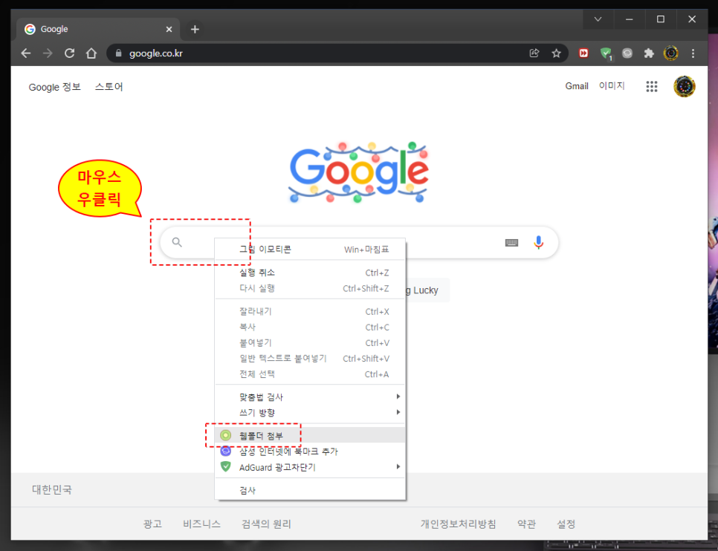The height and width of the screenshot is (551, 718).
Task: Select 다시 실행 in the context menu
Action: coord(310,288)
